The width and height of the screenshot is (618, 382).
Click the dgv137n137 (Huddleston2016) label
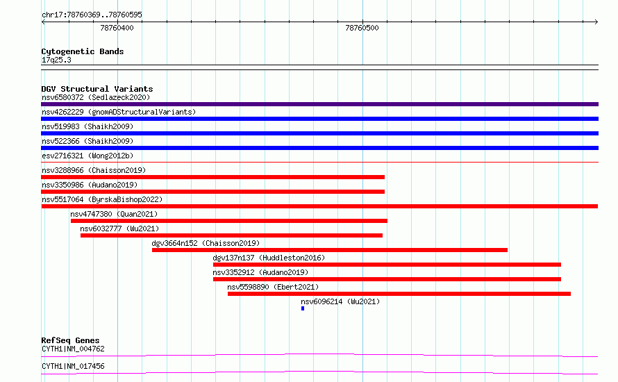click(269, 258)
